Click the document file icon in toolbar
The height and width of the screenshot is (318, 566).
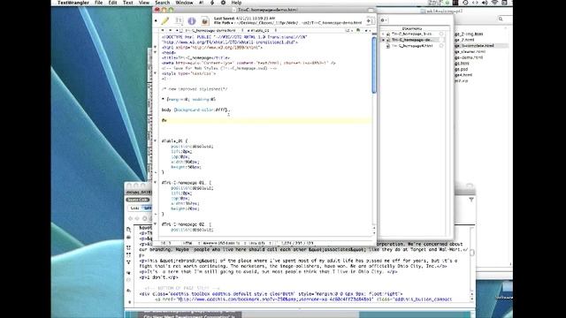click(x=204, y=21)
